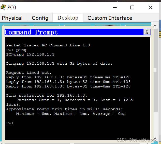Click the 'Approximate round trip times' line
161x144 pixels.
(64, 109)
